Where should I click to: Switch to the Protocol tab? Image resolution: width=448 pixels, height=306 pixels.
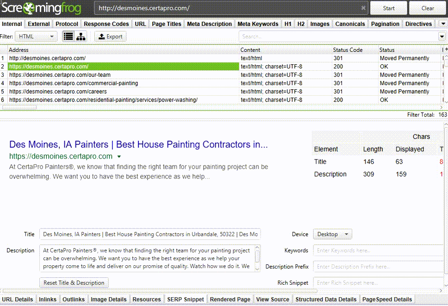pyautogui.click(x=67, y=24)
